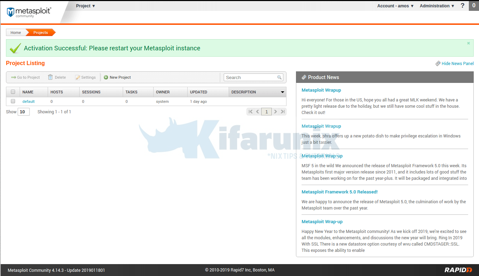Open the Account - amos dropdown

(x=396, y=6)
